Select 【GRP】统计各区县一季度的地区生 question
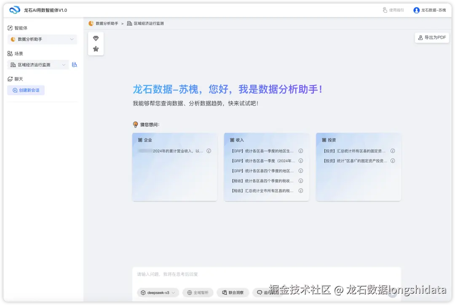Viewport: 455px width, 305px height. 262,151
